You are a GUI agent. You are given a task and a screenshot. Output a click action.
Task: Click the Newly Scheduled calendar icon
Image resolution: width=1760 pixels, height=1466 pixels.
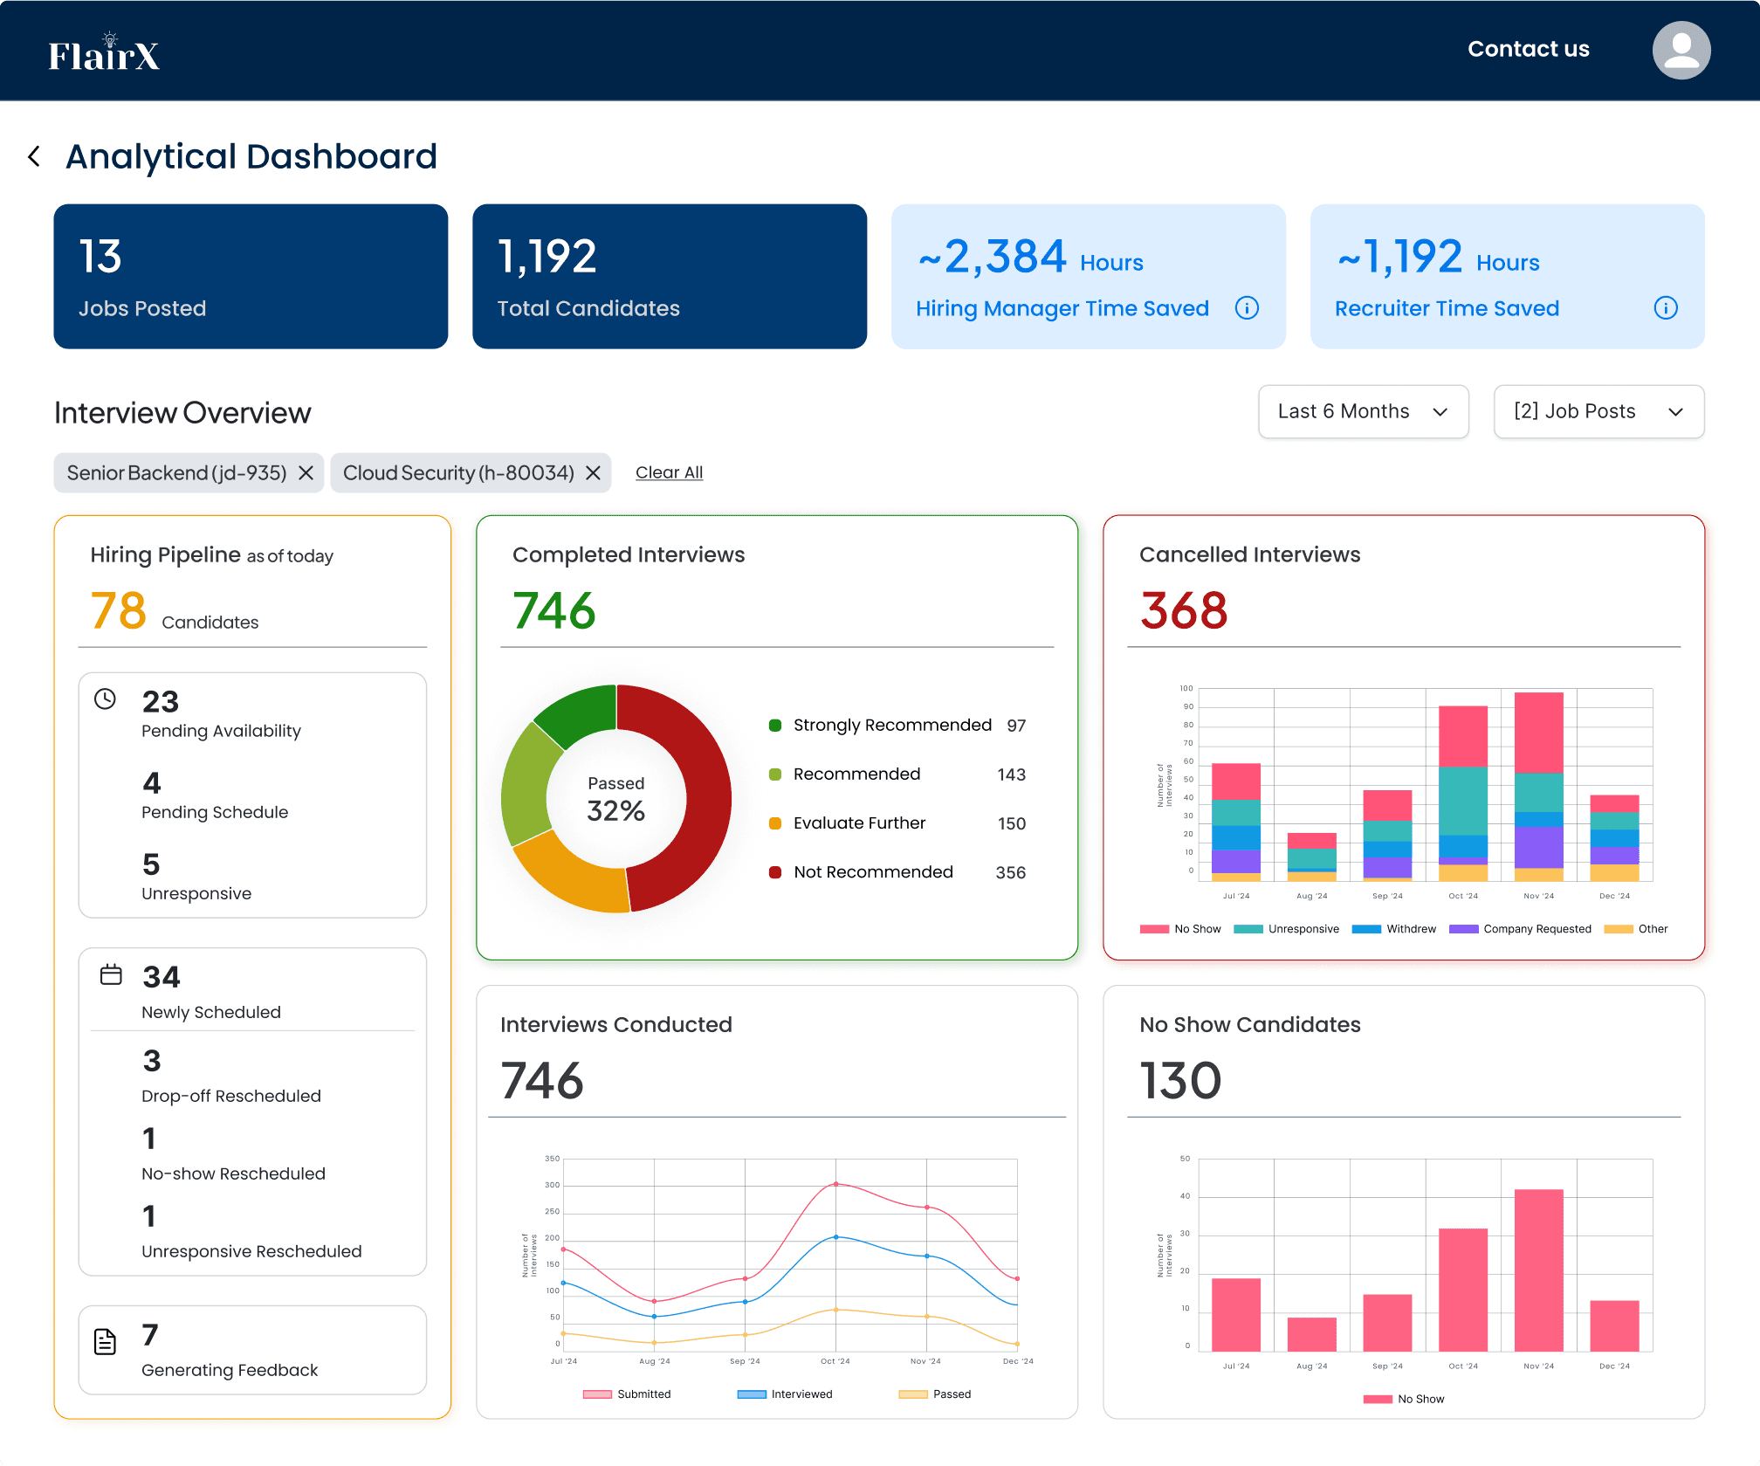(x=111, y=974)
